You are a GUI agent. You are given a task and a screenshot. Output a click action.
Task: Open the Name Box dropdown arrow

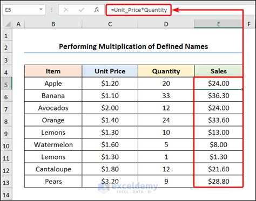click(x=41, y=10)
